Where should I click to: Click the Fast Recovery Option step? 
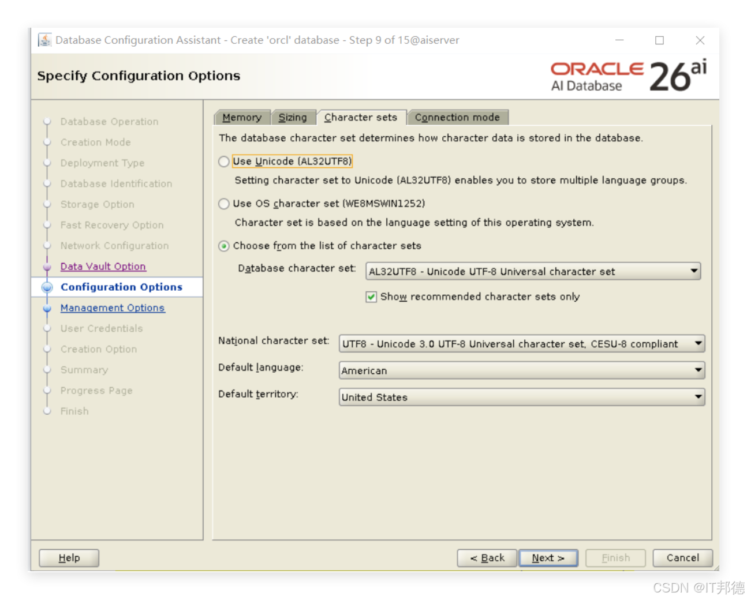coord(112,226)
